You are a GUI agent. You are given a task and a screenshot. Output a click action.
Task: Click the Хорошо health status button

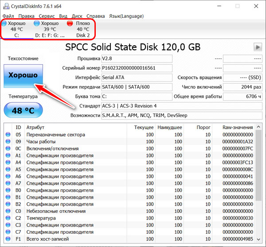[23, 76]
